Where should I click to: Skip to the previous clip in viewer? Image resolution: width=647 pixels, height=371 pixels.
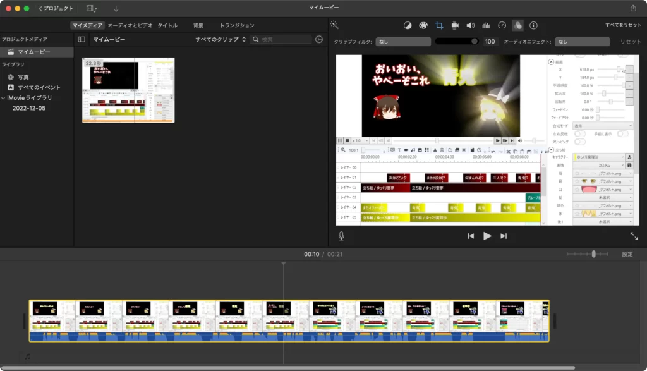click(471, 236)
